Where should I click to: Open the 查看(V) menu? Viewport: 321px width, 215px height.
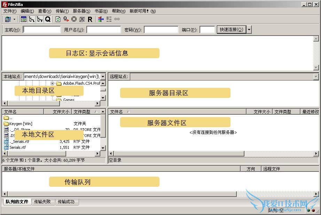[45, 11]
